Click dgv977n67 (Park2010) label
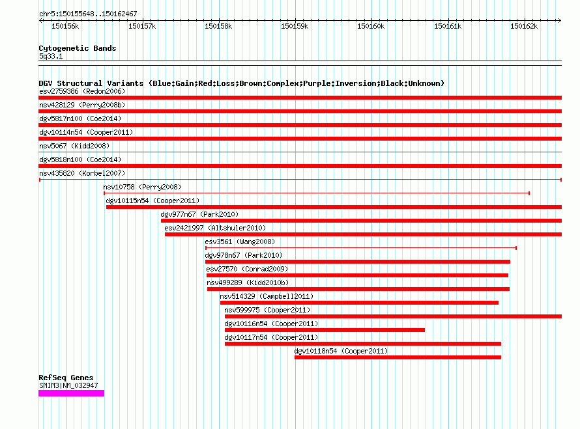The width and height of the screenshot is (580, 429). [200, 214]
